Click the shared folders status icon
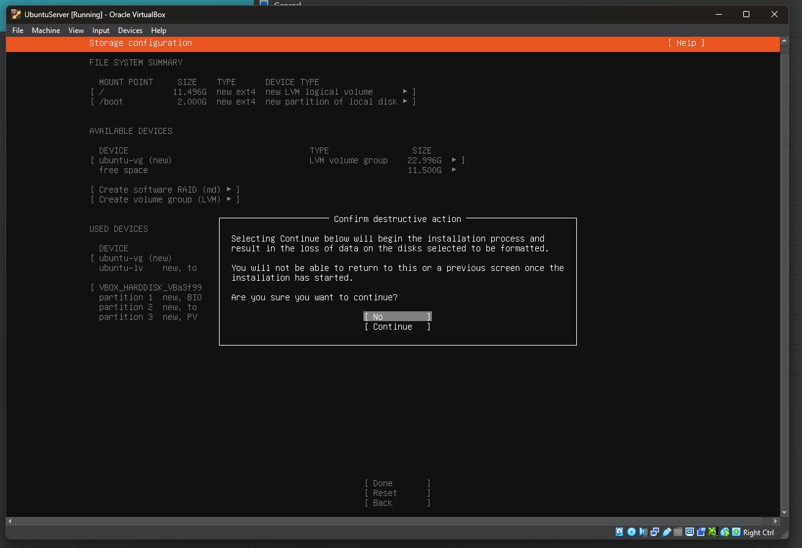The height and width of the screenshot is (548, 802). click(x=678, y=532)
